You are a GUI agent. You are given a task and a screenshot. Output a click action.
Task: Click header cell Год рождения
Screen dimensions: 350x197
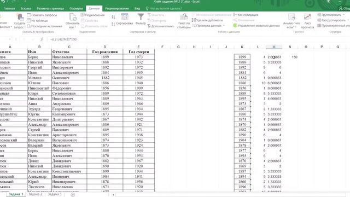click(105, 52)
